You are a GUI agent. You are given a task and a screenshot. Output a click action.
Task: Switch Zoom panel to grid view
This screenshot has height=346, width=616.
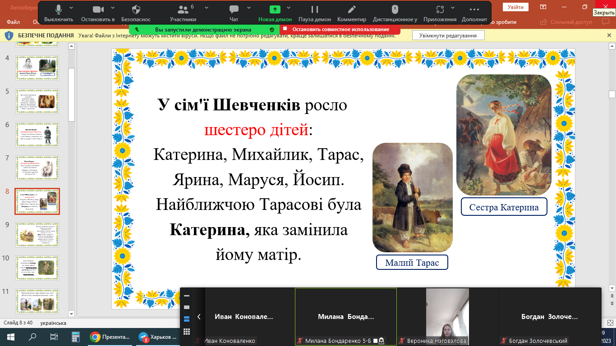pyautogui.click(x=187, y=332)
